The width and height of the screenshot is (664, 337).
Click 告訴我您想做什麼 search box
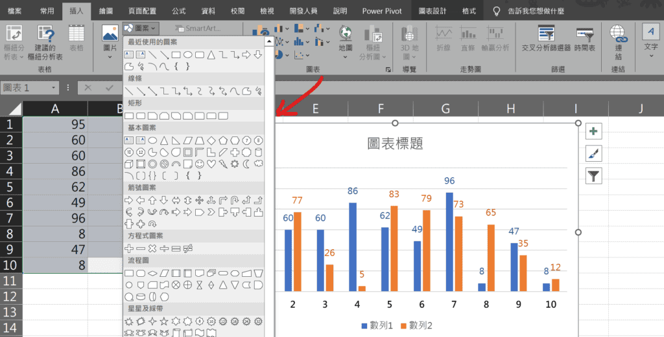536,11
